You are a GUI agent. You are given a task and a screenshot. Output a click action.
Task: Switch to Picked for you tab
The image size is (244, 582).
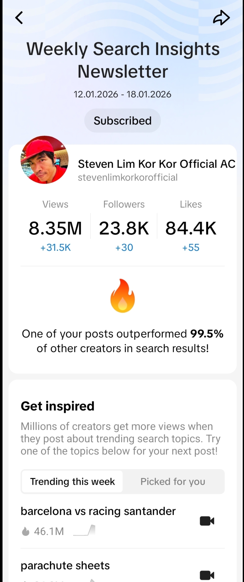[173, 481]
